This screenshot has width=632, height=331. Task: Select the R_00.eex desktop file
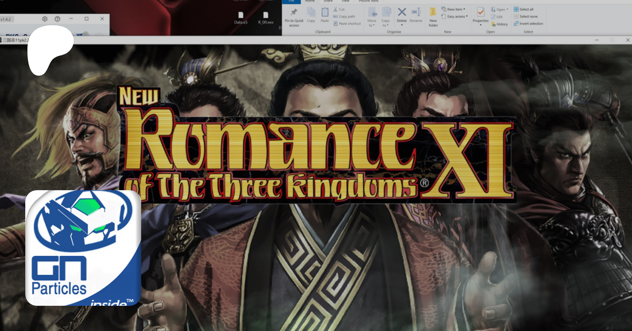(266, 16)
